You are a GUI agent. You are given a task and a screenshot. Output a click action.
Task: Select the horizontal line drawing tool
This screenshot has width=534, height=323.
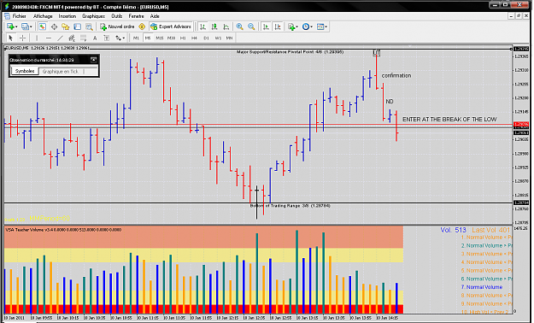[x=49, y=38]
